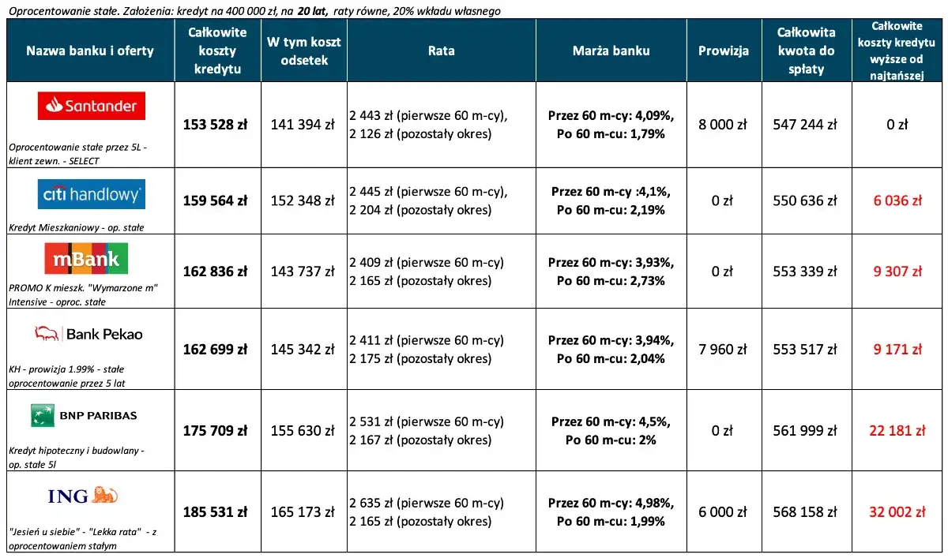Click the ING total repayment 568 158 zł
948x558 pixels.
pos(806,512)
